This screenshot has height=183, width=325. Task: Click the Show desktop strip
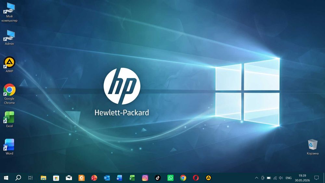point(324,178)
